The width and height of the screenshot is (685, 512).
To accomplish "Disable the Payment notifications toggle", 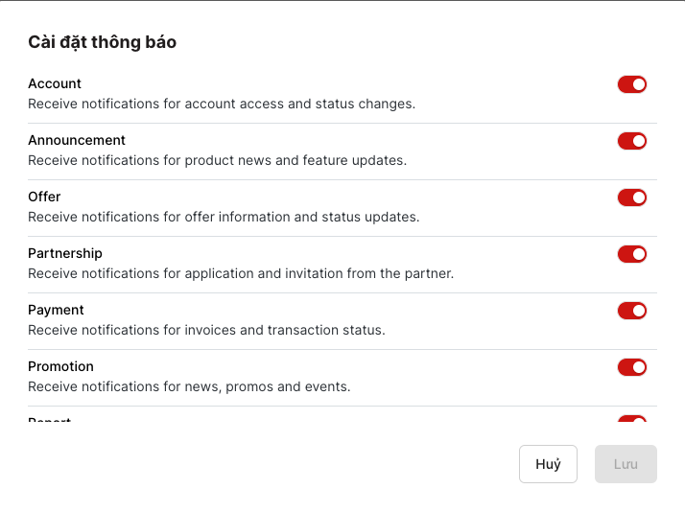I will pos(632,311).
